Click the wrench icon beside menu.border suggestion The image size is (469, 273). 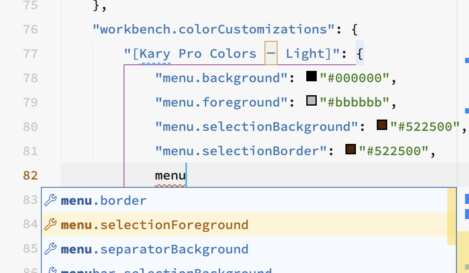50,200
